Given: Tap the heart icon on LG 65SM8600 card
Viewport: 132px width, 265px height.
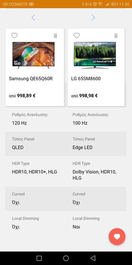Looking at the screenshot, I should click(77, 35).
